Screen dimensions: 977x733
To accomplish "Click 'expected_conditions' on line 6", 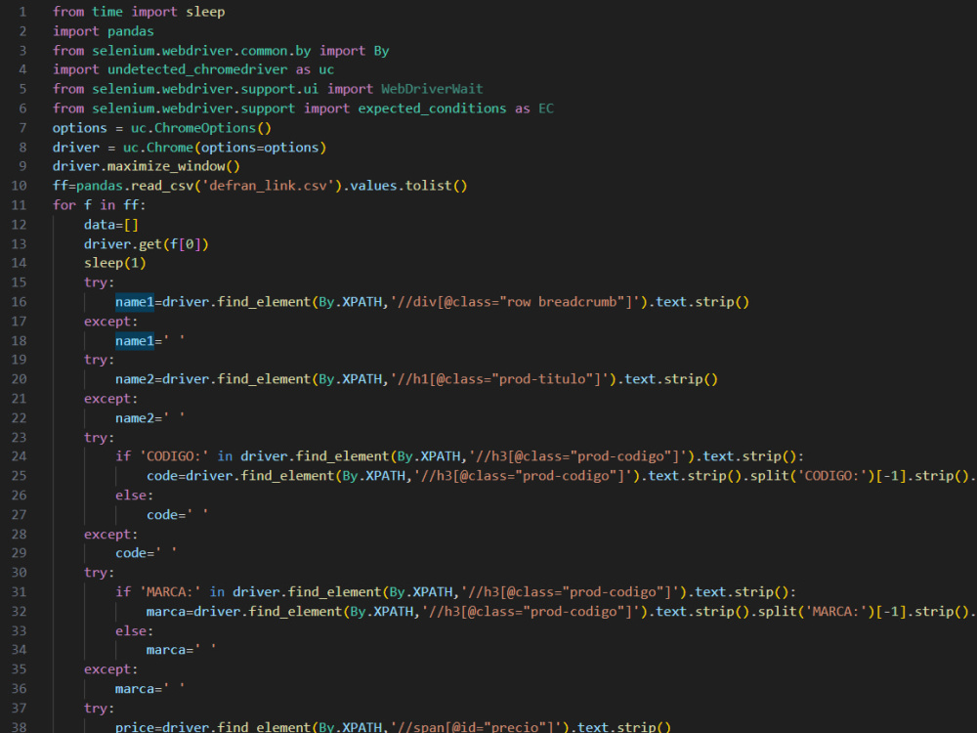I will [x=432, y=108].
